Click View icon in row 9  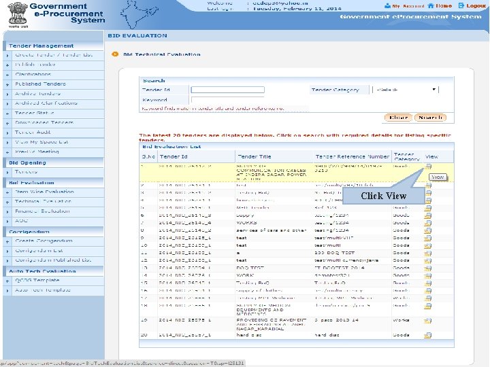click(x=428, y=238)
